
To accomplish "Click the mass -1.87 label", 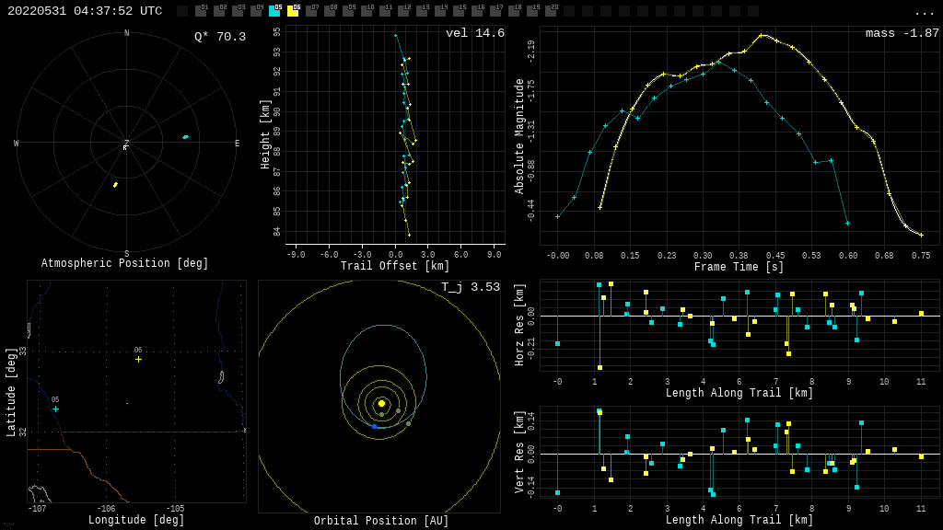I will point(902,33).
